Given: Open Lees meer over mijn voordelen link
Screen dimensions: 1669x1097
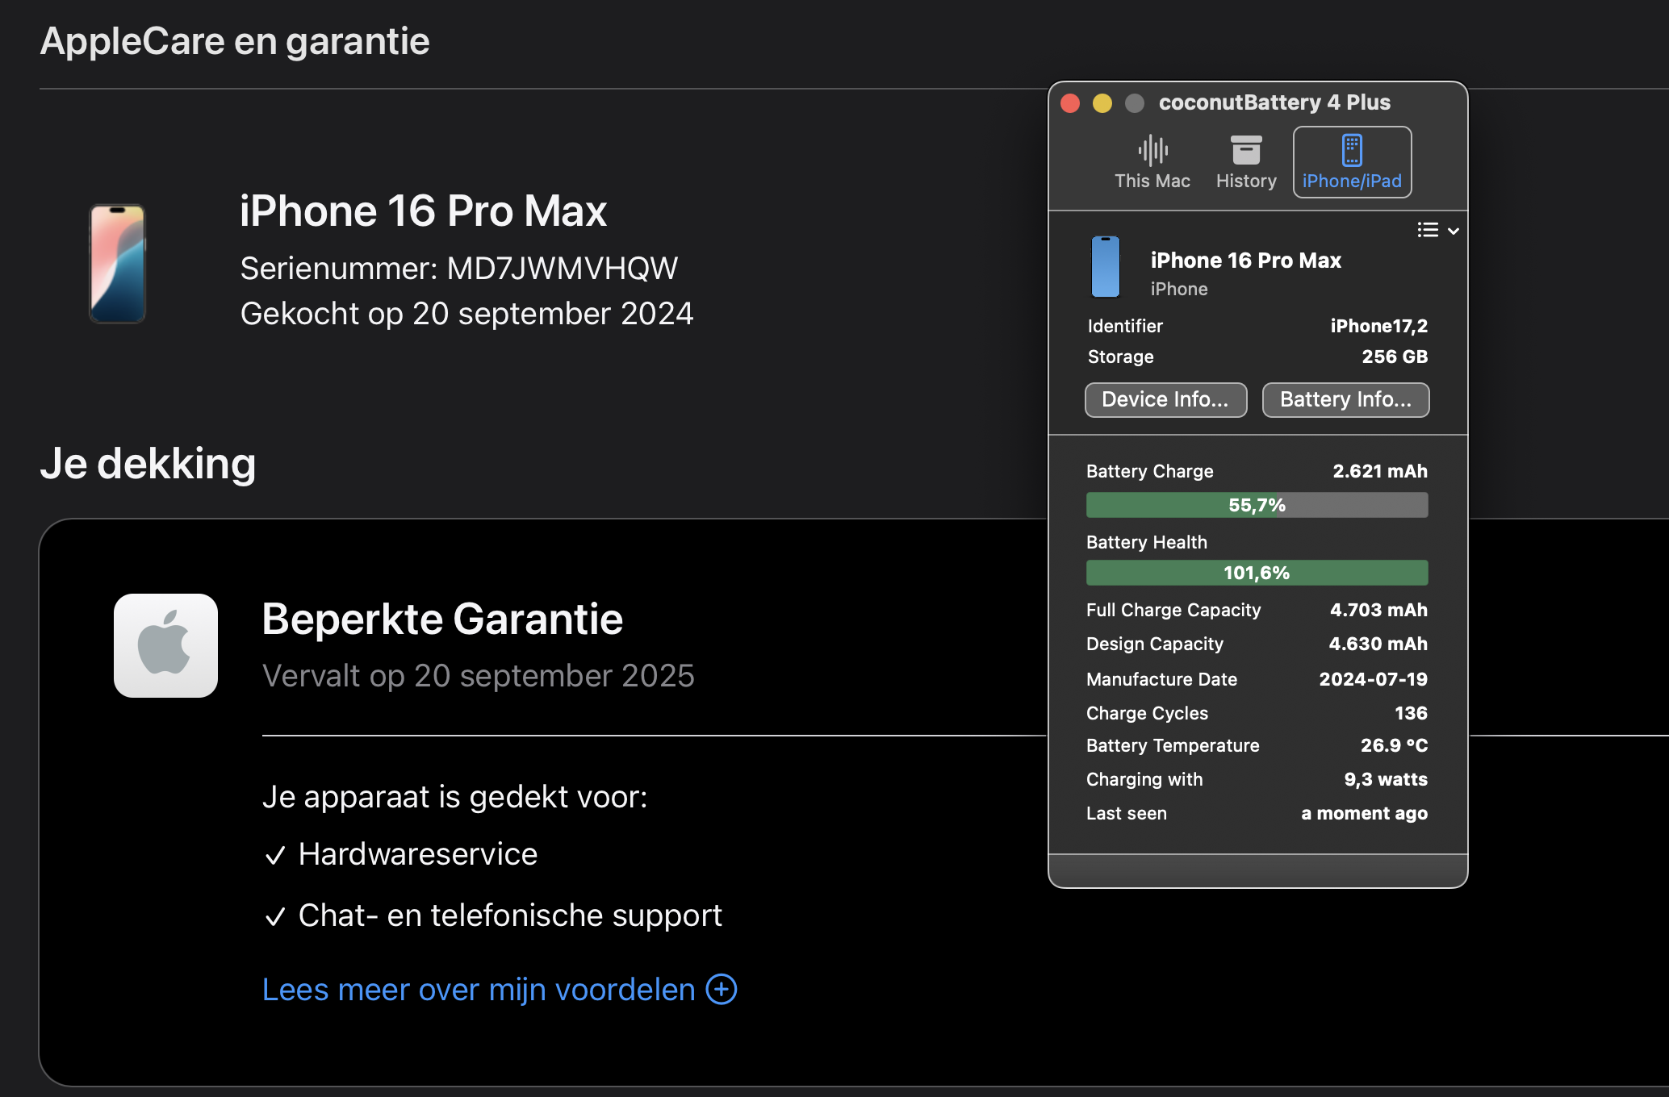Looking at the screenshot, I should pos(479,990).
